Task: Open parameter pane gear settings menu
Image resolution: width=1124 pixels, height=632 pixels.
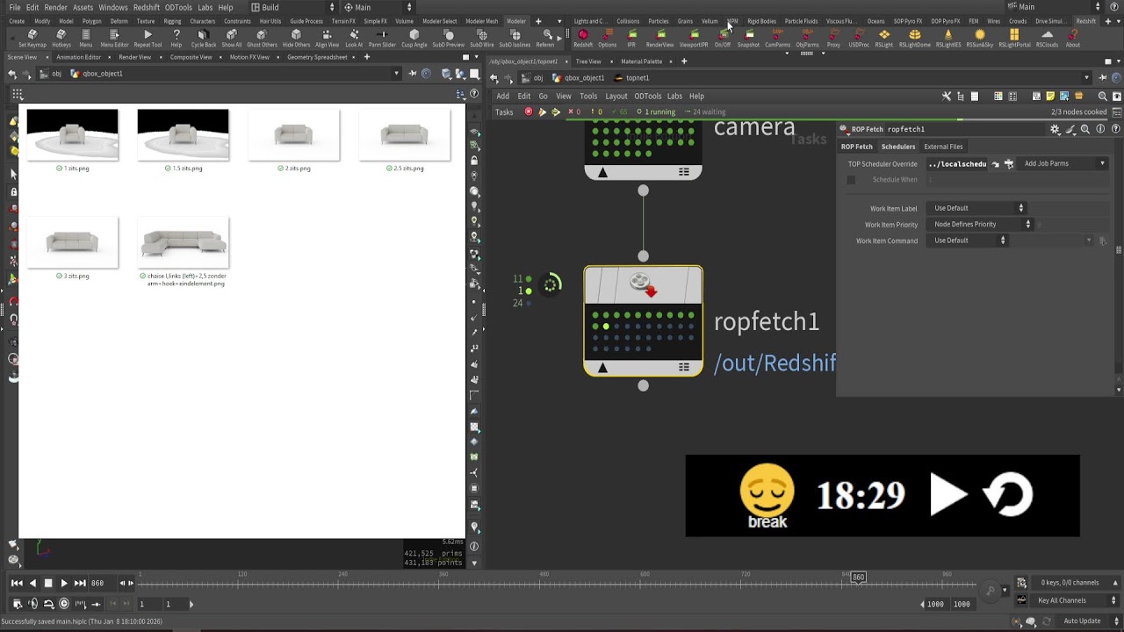Action: [x=1056, y=129]
